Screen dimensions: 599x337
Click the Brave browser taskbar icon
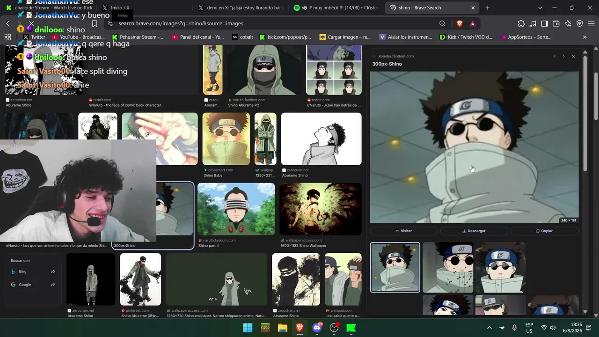pyautogui.click(x=299, y=328)
